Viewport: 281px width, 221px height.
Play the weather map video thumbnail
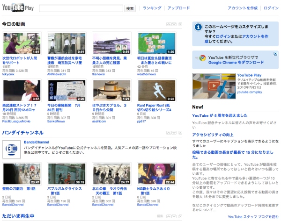[x=156, y=43]
